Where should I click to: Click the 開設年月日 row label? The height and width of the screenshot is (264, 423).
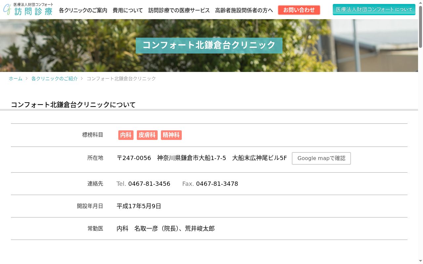[90, 206]
